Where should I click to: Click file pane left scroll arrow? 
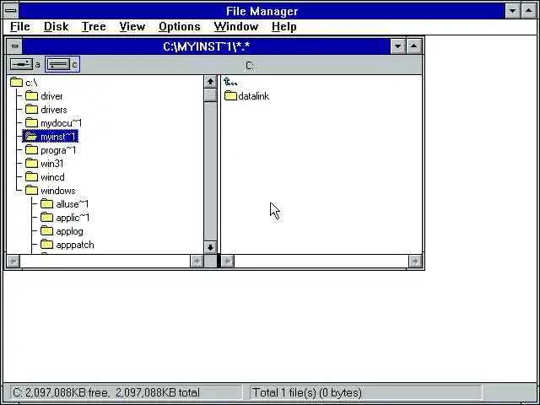(x=227, y=262)
